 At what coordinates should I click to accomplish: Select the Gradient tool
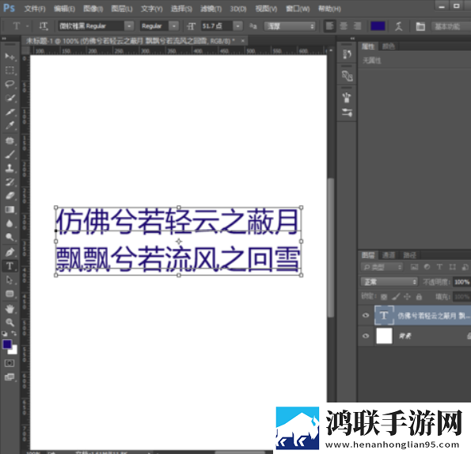[x=9, y=209]
